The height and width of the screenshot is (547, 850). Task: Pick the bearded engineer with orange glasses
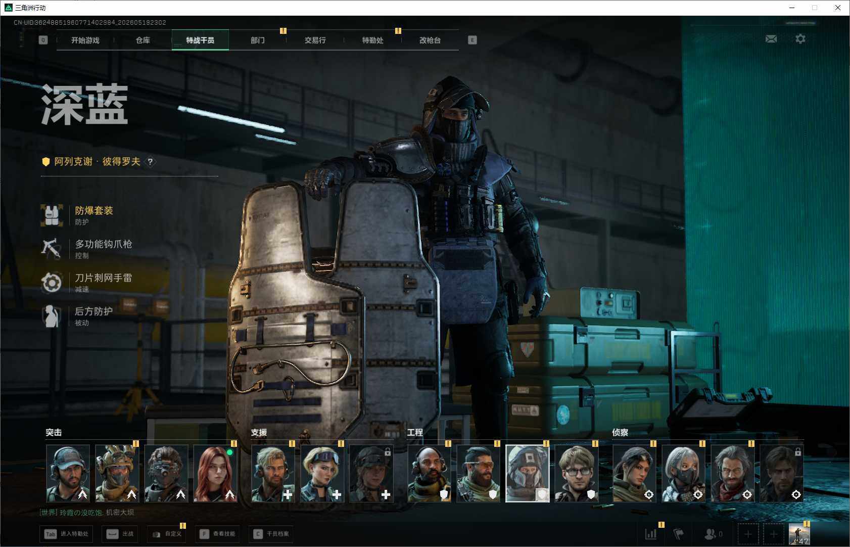[x=478, y=473]
